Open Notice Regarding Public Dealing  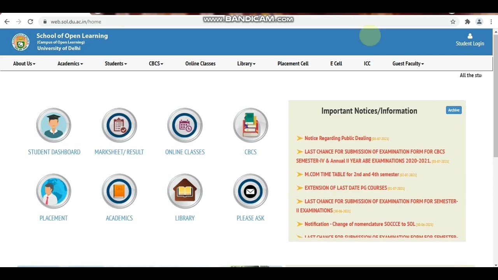(x=338, y=138)
